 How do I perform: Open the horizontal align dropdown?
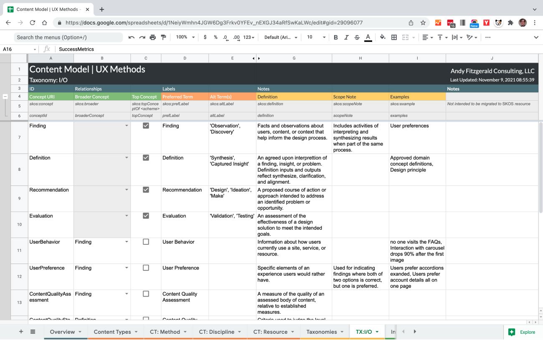click(428, 38)
